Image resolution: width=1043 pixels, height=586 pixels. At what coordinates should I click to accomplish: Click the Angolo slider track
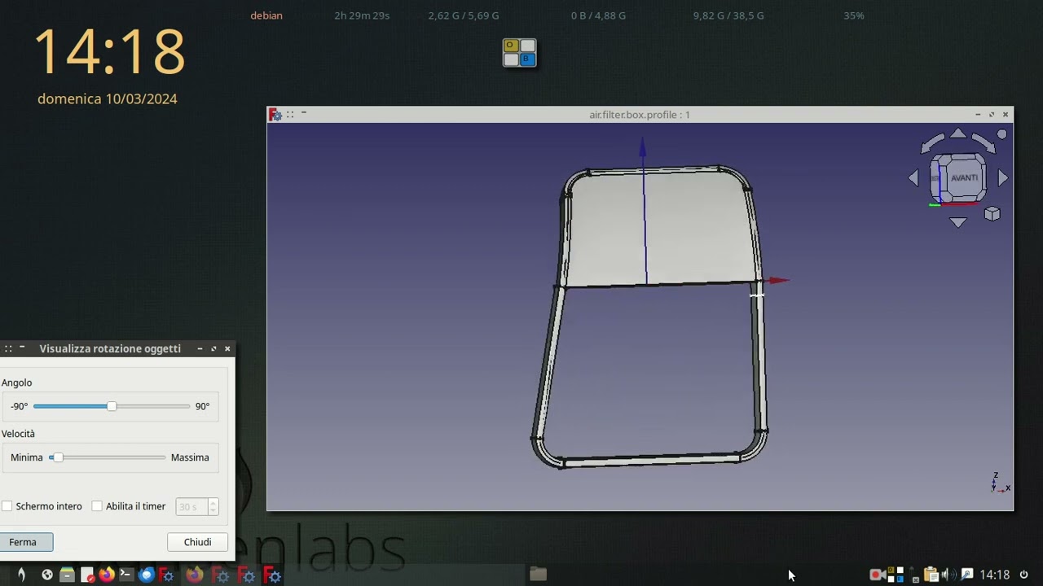[112, 406]
